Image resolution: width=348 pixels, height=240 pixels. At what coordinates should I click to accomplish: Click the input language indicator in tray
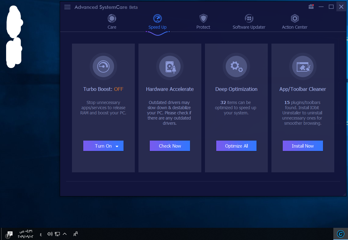pyautogui.click(x=41, y=234)
